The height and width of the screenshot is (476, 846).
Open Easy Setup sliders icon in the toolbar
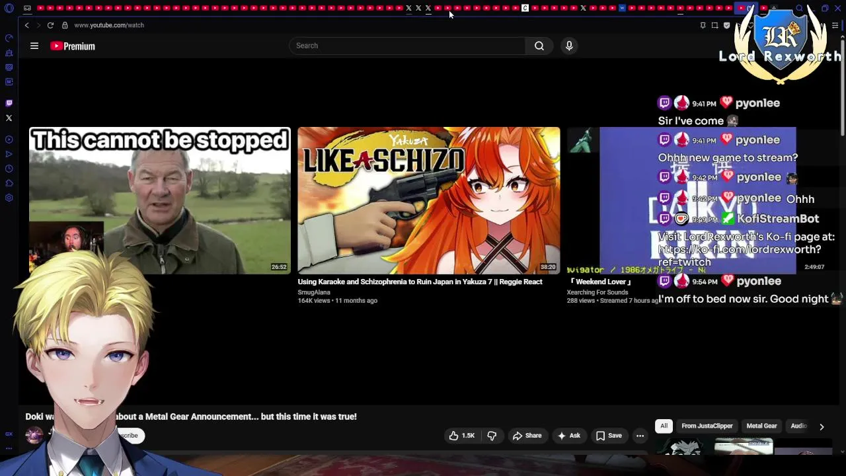coord(835,25)
